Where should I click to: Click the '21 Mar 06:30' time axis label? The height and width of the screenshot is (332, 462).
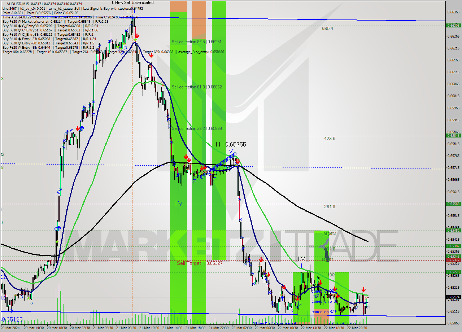[126, 328]
